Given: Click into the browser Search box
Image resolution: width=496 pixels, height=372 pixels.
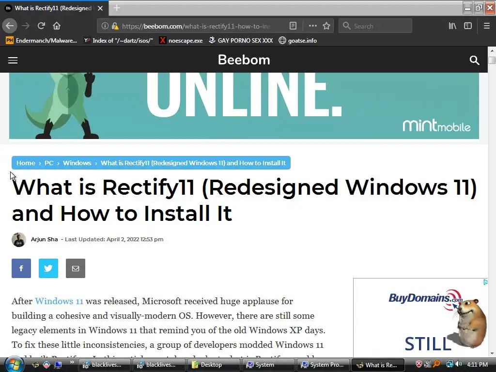Looking at the screenshot, I should 375,26.
